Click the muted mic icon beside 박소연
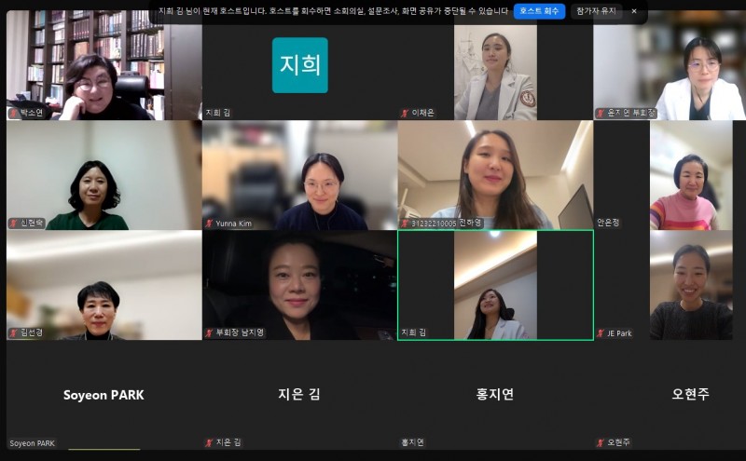 14,113
